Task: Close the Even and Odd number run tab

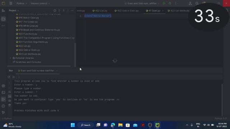Action: click(x=57, y=71)
